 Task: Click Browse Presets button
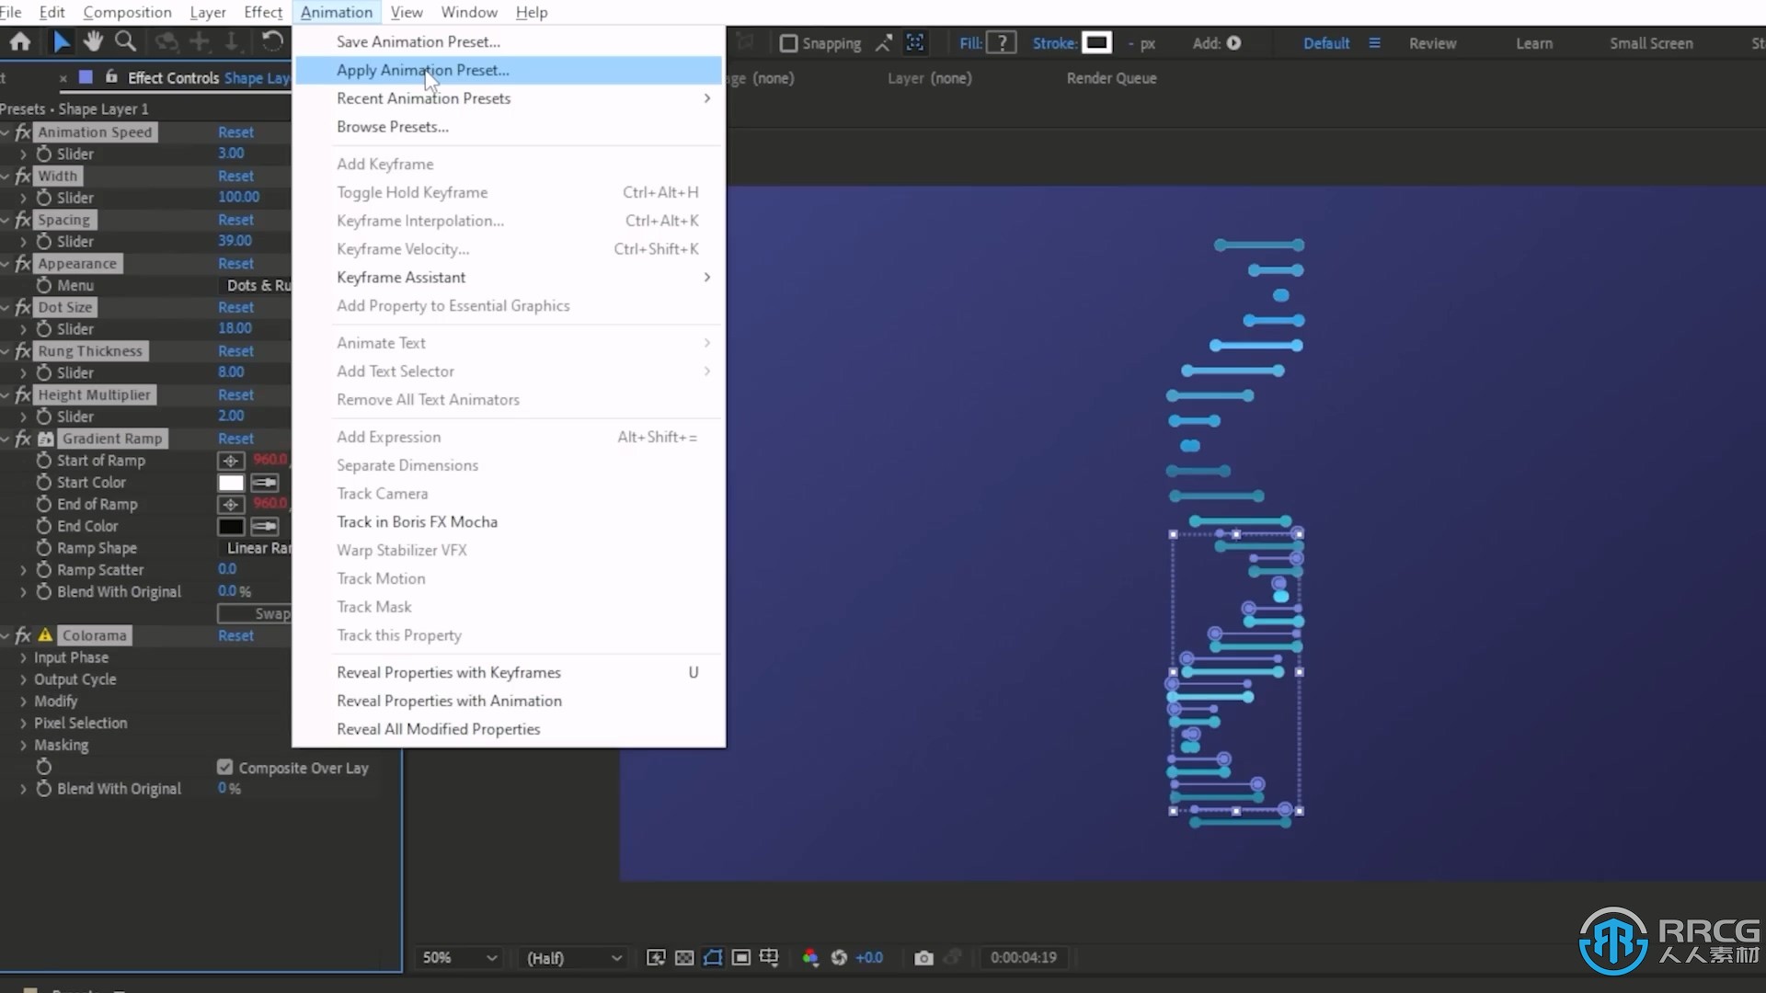click(393, 126)
